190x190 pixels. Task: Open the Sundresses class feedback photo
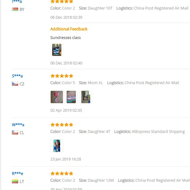pyautogui.click(x=57, y=50)
